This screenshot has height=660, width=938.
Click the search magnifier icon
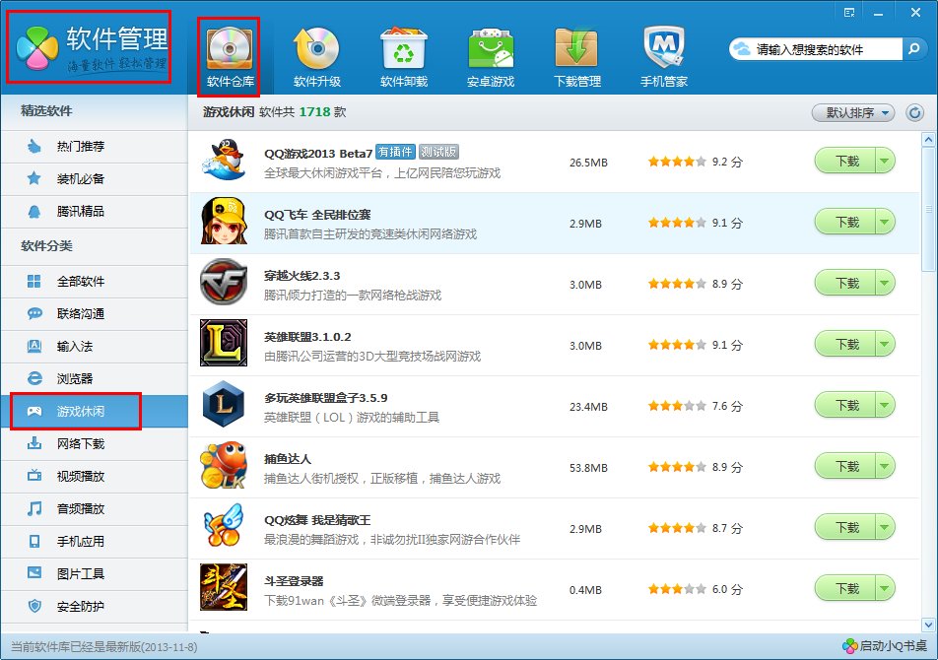(x=912, y=48)
